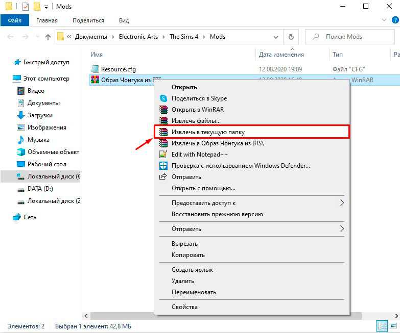Click the Notepad++ icon in context menu
400x333 pixels.
pos(163,155)
